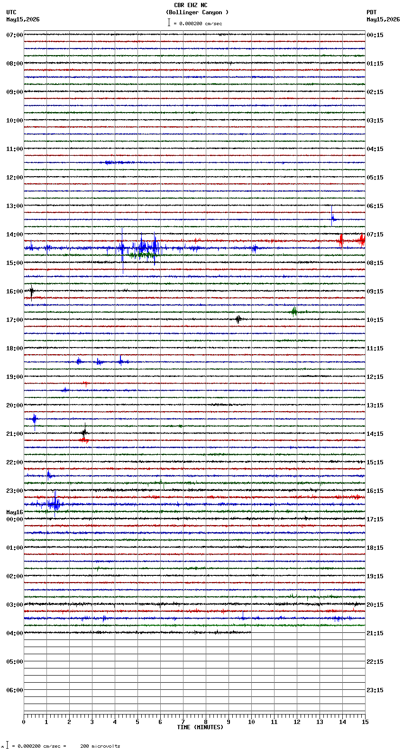Select the 07:15 PDT time label
This screenshot has width=403, height=752.
pos(375,235)
